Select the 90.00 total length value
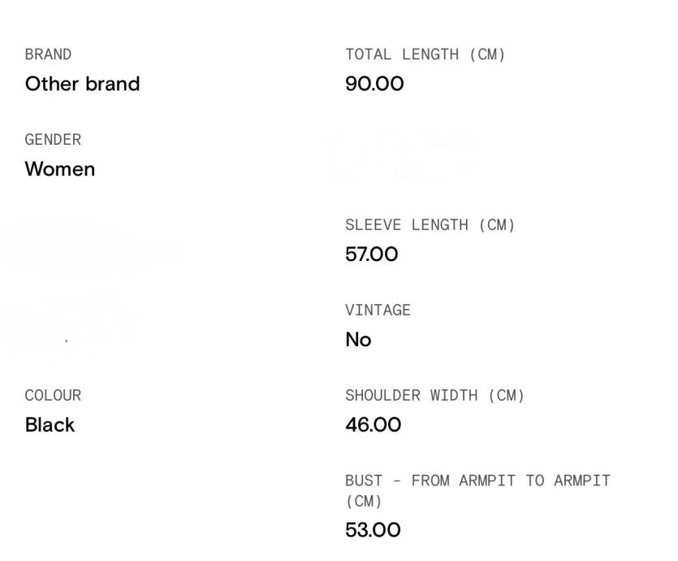The image size is (678, 561). coord(374,84)
